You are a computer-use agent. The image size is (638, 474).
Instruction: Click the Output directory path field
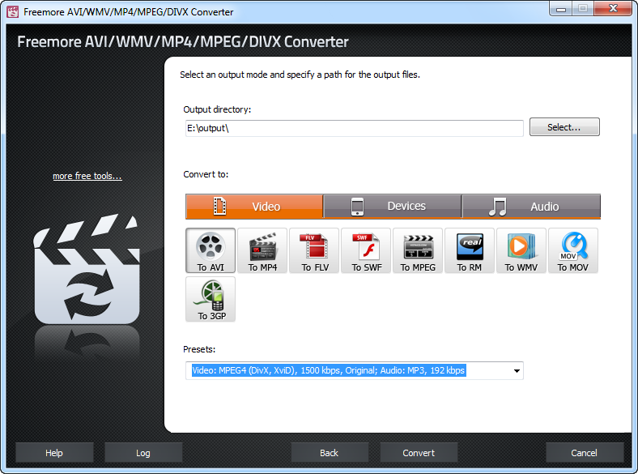[355, 128]
